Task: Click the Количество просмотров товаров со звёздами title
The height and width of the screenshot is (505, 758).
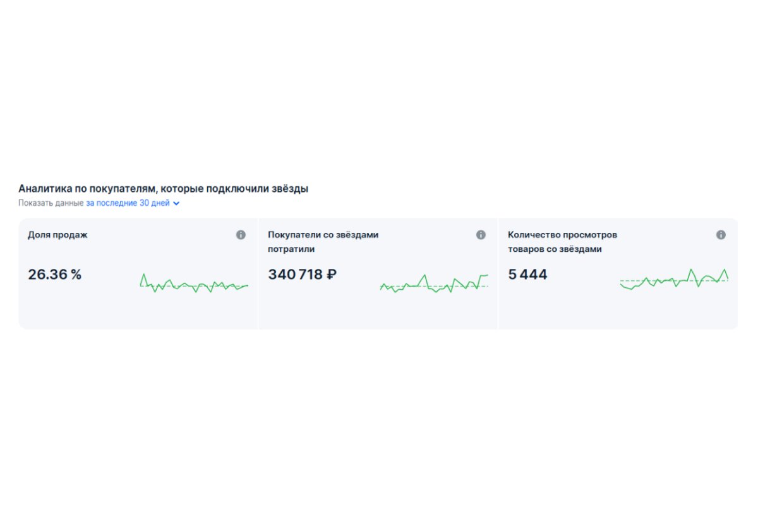Action: pyautogui.click(x=562, y=242)
